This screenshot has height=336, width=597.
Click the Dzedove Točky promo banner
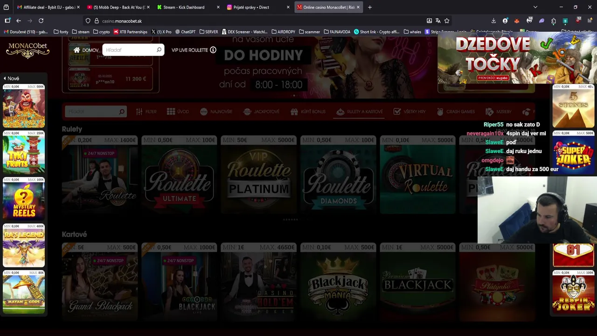point(517,58)
